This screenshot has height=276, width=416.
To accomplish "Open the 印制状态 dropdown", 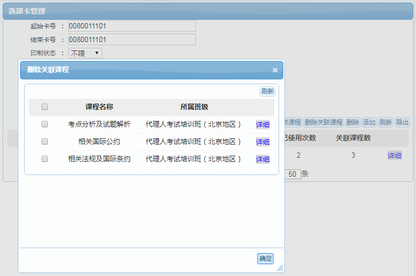I will point(85,53).
